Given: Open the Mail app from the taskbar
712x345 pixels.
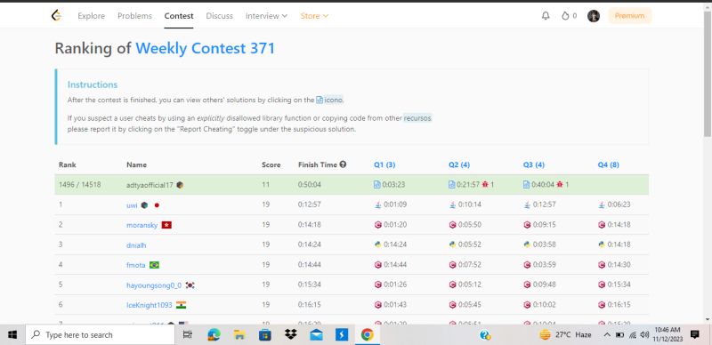Looking at the screenshot, I should pos(316,334).
